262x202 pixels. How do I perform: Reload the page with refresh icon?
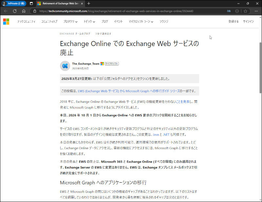click(15, 11)
